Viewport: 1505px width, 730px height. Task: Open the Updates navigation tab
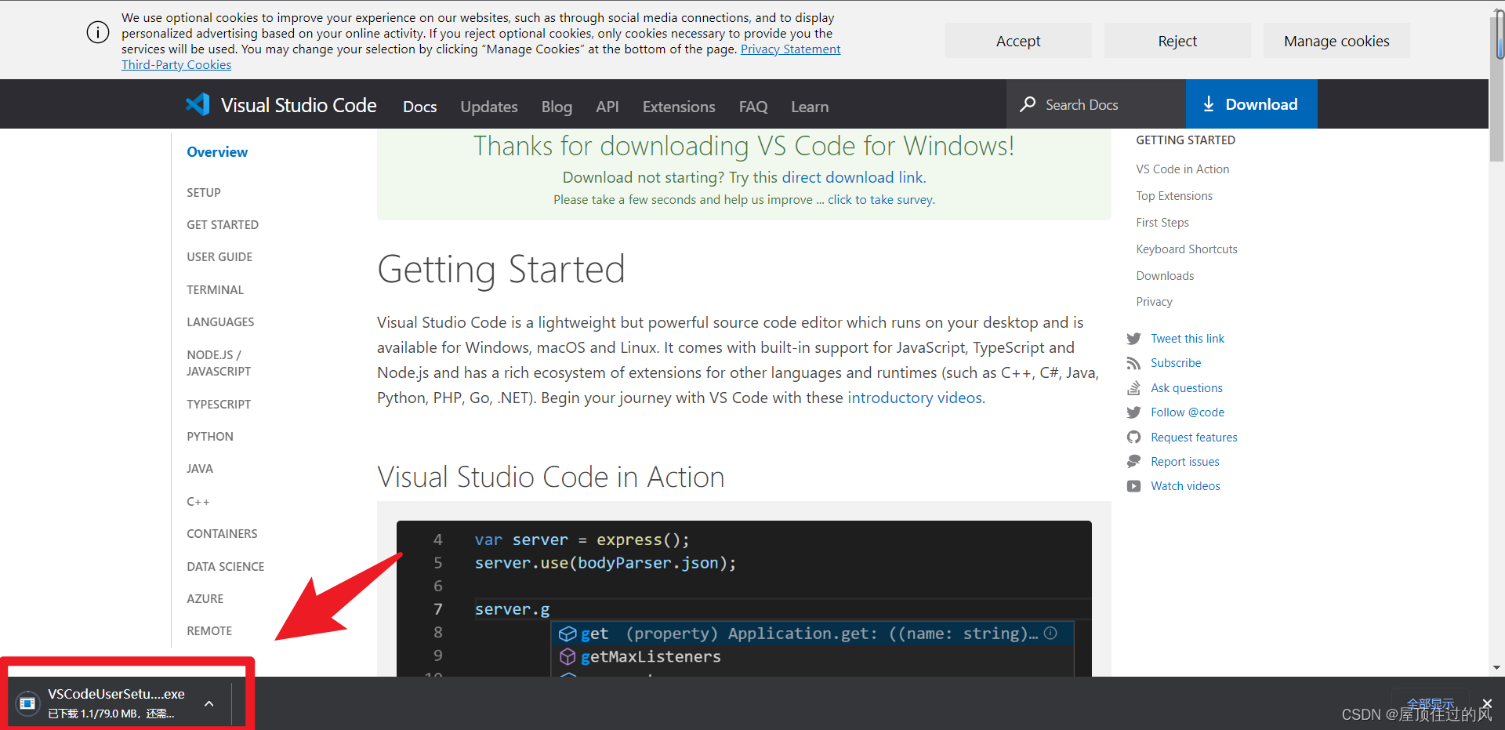pyautogui.click(x=489, y=107)
